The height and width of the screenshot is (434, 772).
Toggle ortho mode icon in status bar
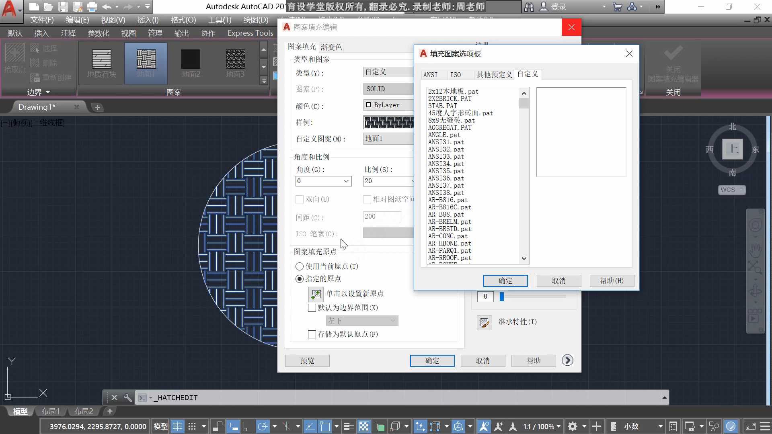pyautogui.click(x=248, y=426)
